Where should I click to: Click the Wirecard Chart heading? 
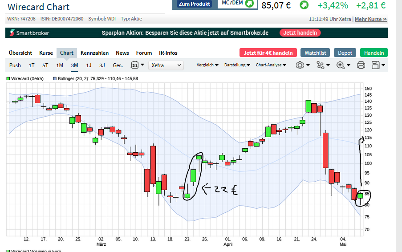(38, 7)
